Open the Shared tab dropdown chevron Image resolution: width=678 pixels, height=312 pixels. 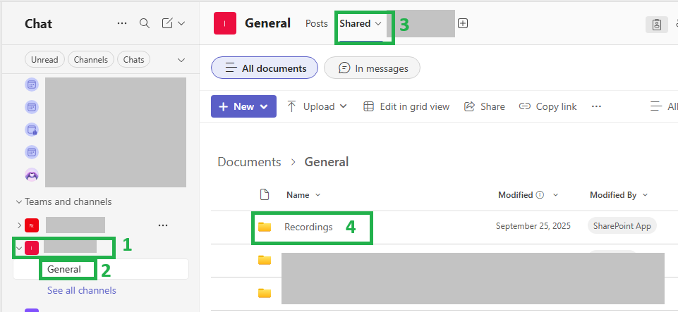point(378,23)
